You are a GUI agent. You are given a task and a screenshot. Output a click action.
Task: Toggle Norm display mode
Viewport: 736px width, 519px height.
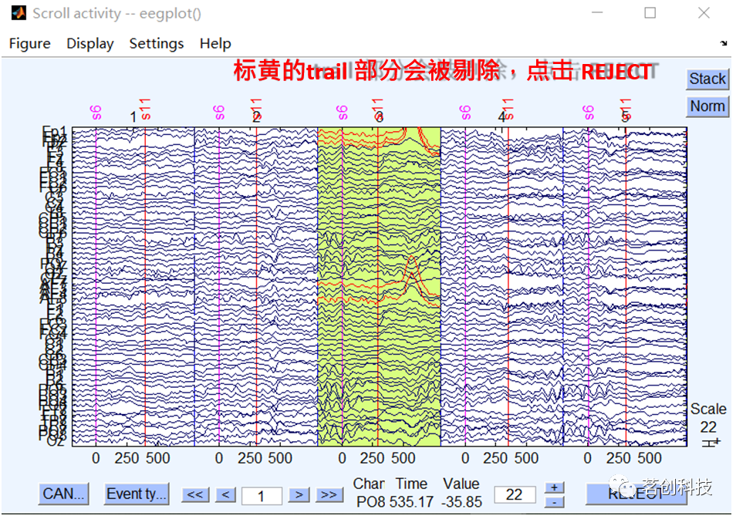[706, 106]
